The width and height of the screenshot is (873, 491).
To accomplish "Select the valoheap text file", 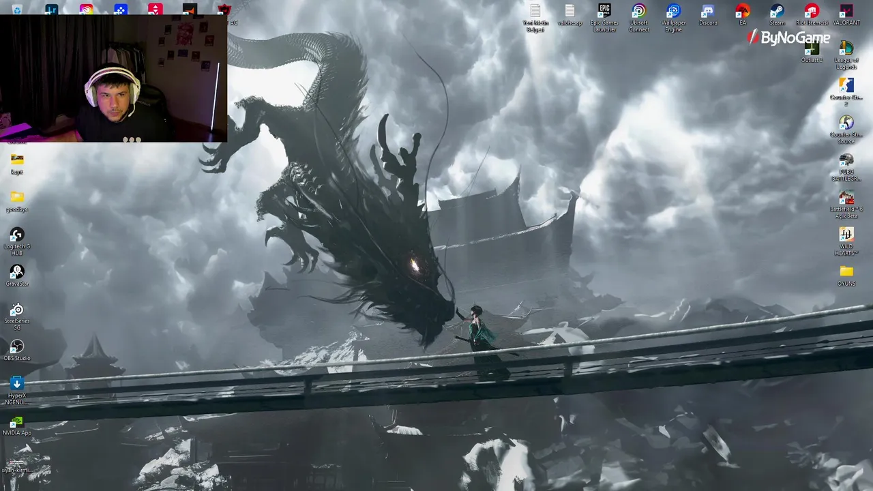I will [569, 14].
